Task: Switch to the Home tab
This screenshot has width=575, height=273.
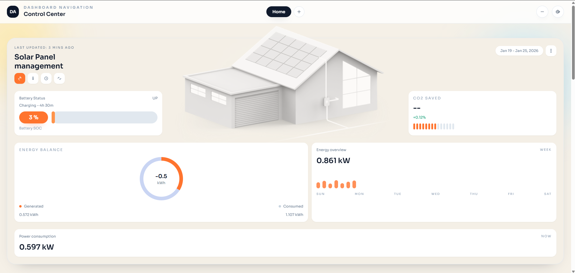Action: (279, 12)
